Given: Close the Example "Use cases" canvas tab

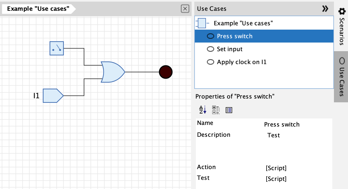Looking at the screenshot, I should tap(185, 9).
